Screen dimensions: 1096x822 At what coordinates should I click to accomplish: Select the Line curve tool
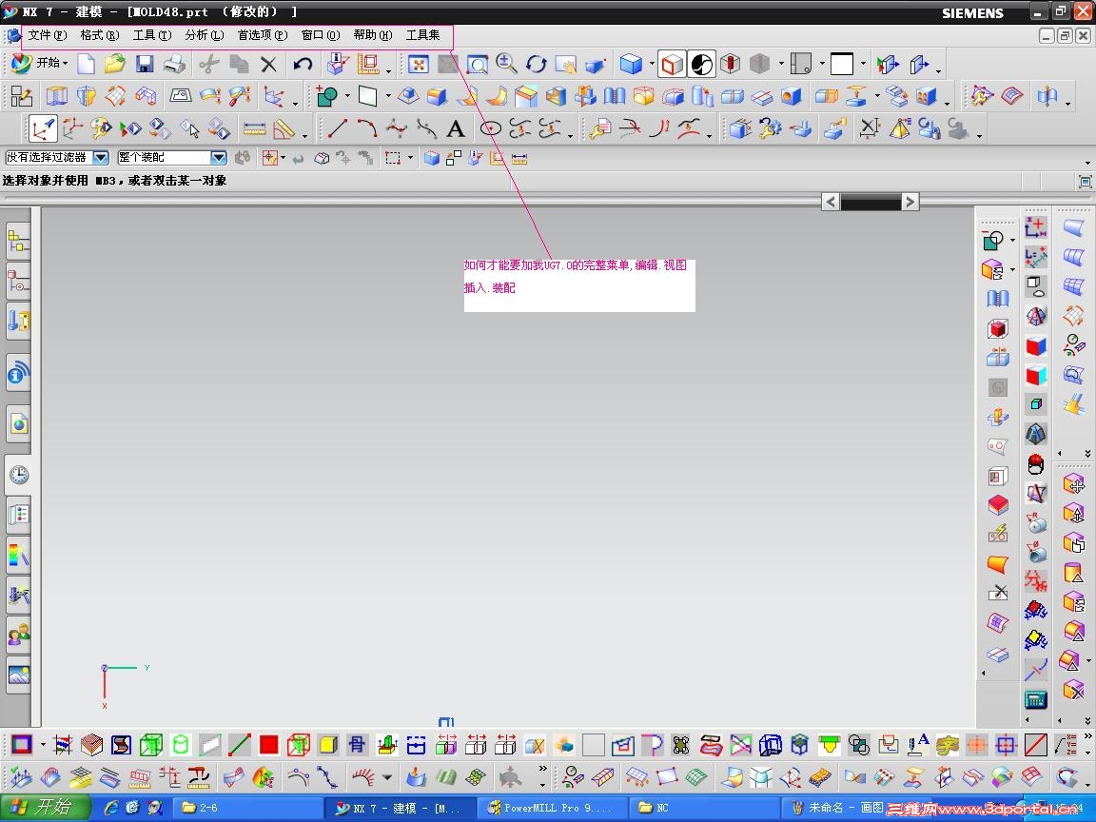coord(338,128)
